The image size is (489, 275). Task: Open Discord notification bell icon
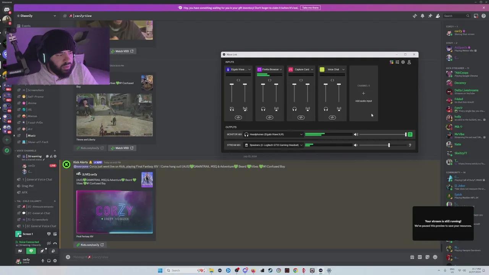423,16
